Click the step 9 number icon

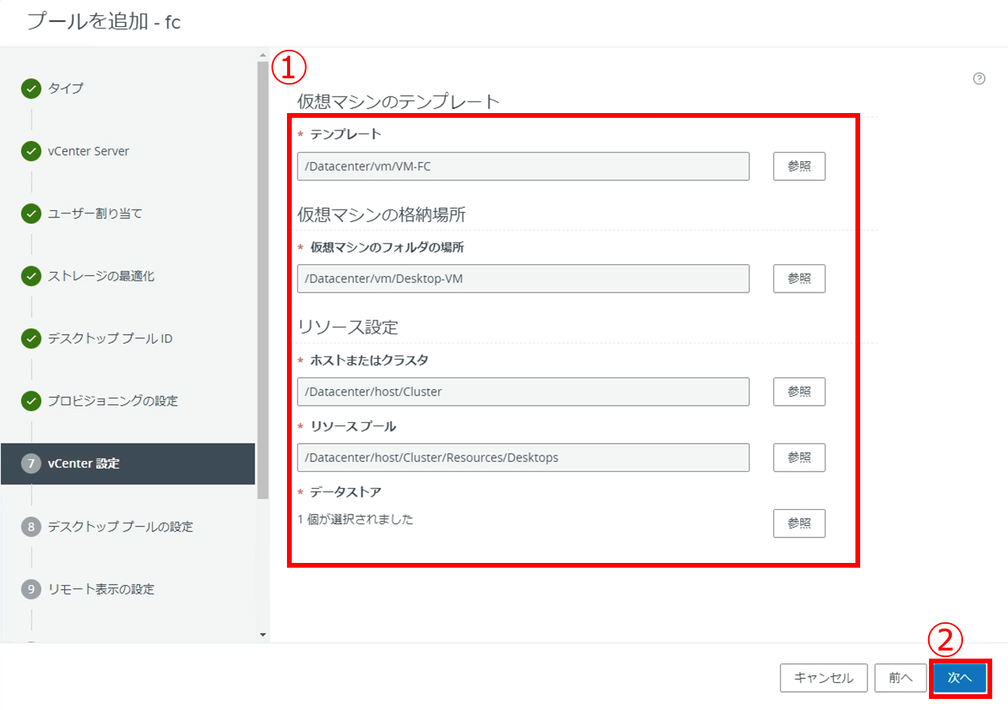point(31,589)
